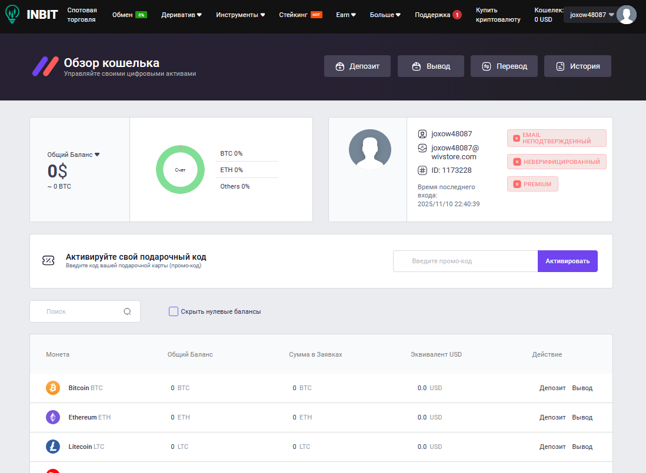Click the document icon on the История button
Image resolution: width=646 pixels, height=473 pixels.
point(559,66)
